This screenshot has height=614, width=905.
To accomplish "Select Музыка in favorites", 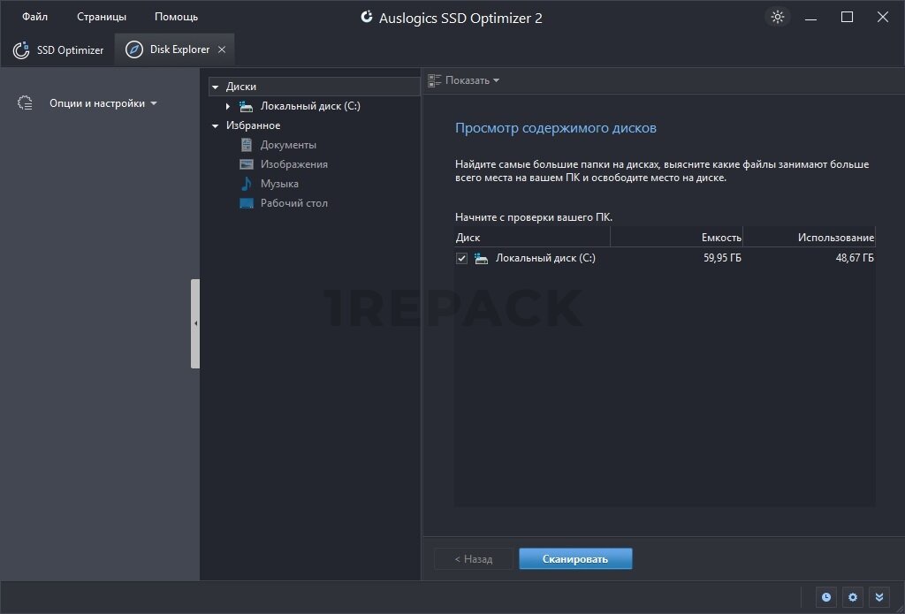I will pos(279,184).
